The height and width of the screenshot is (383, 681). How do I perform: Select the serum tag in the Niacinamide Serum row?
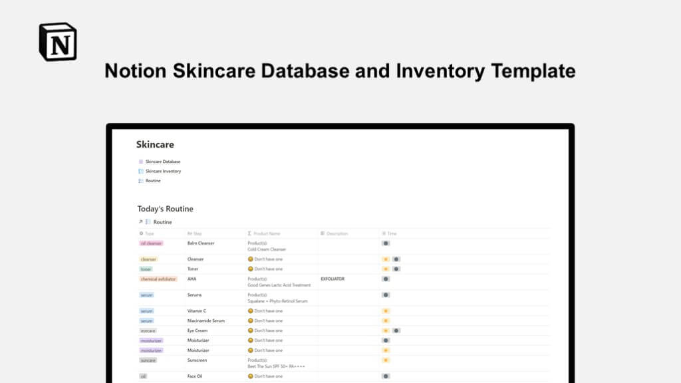coord(147,321)
